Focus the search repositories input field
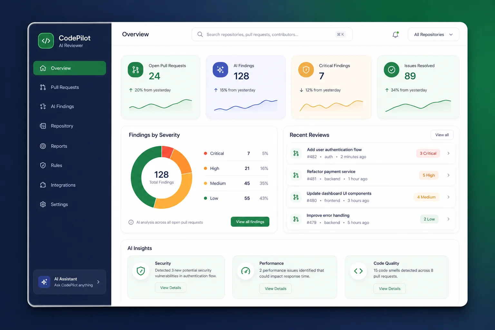Screen dimensions: 495x330 tap(272, 34)
